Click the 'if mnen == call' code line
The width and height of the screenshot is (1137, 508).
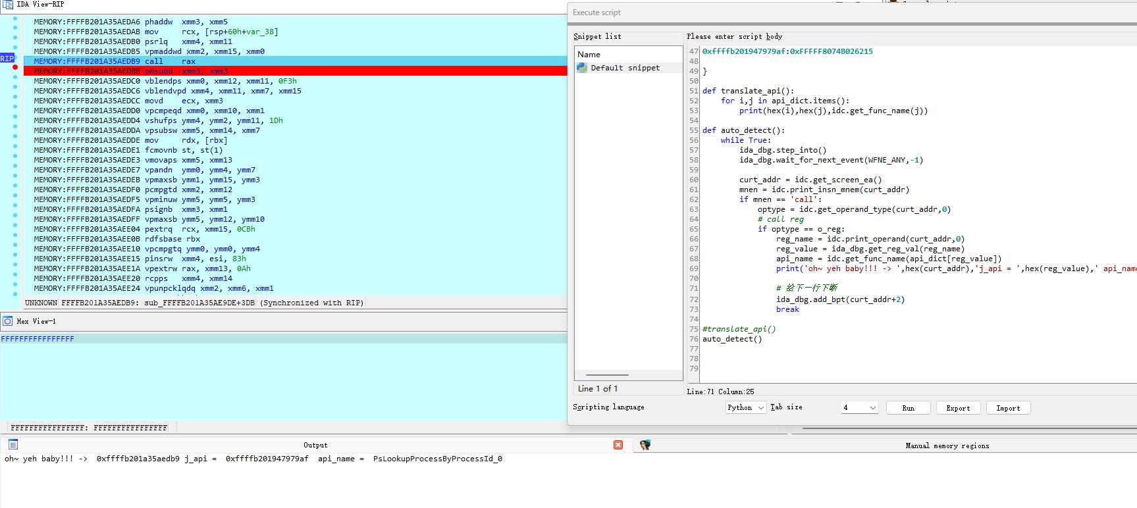(780, 199)
